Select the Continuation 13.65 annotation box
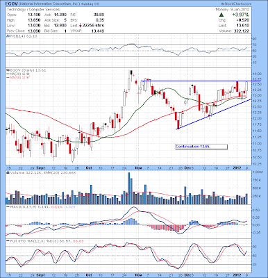 (x=201, y=147)
